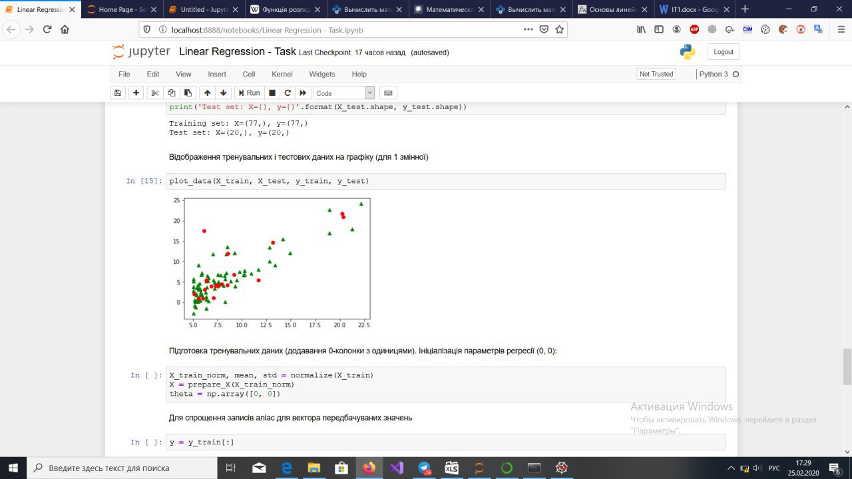The height and width of the screenshot is (479, 852).
Task: Bookmark this page star icon
Action: [559, 29]
